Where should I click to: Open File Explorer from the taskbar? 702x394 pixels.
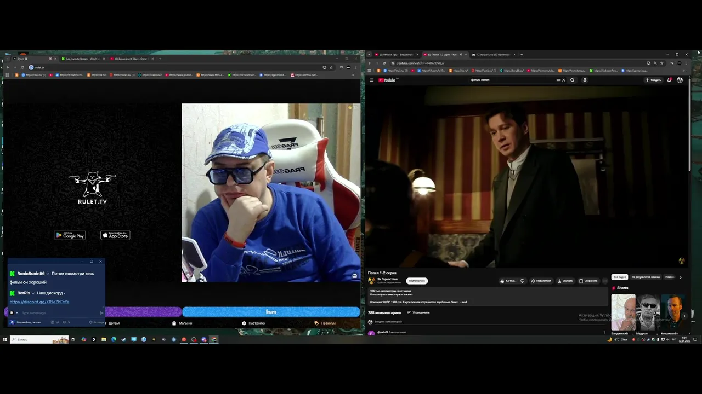104,339
